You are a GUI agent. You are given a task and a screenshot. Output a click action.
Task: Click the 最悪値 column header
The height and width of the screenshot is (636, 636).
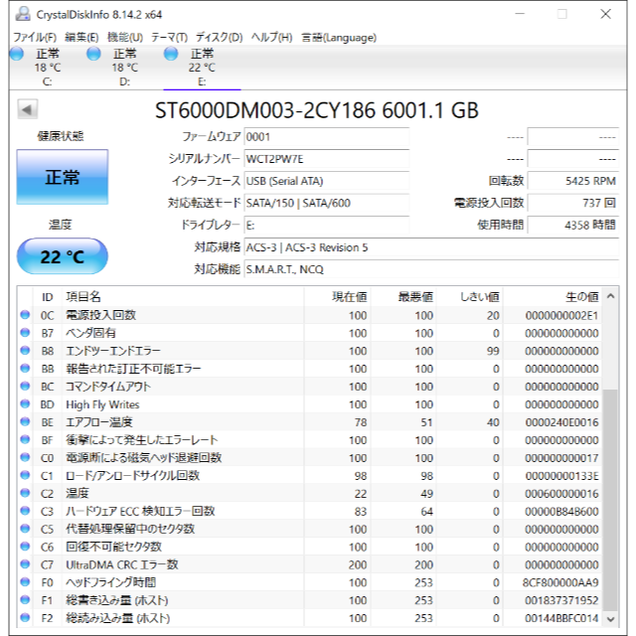point(402,297)
